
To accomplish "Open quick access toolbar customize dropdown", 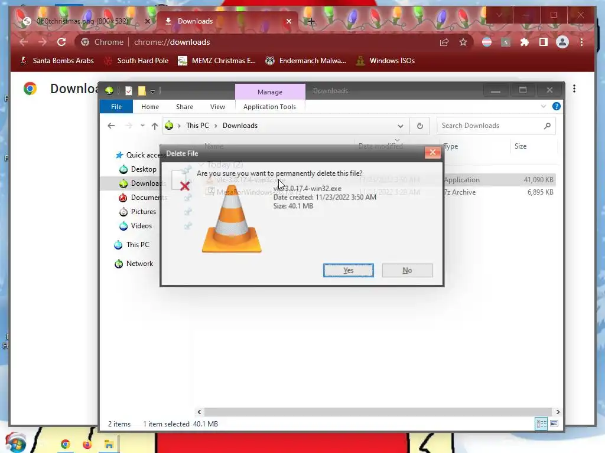I will (x=153, y=91).
